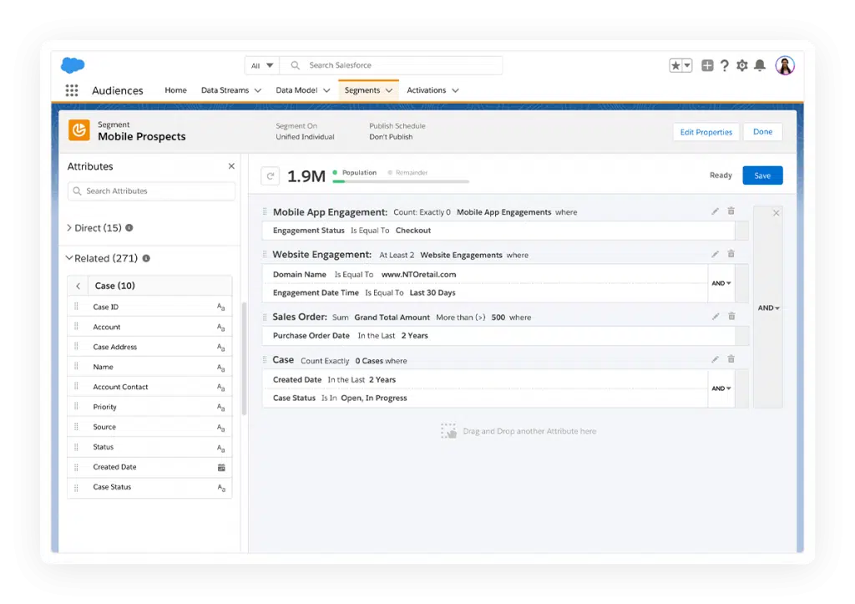Open the notifications bell
Screen dimensions: 855x604
click(x=760, y=65)
